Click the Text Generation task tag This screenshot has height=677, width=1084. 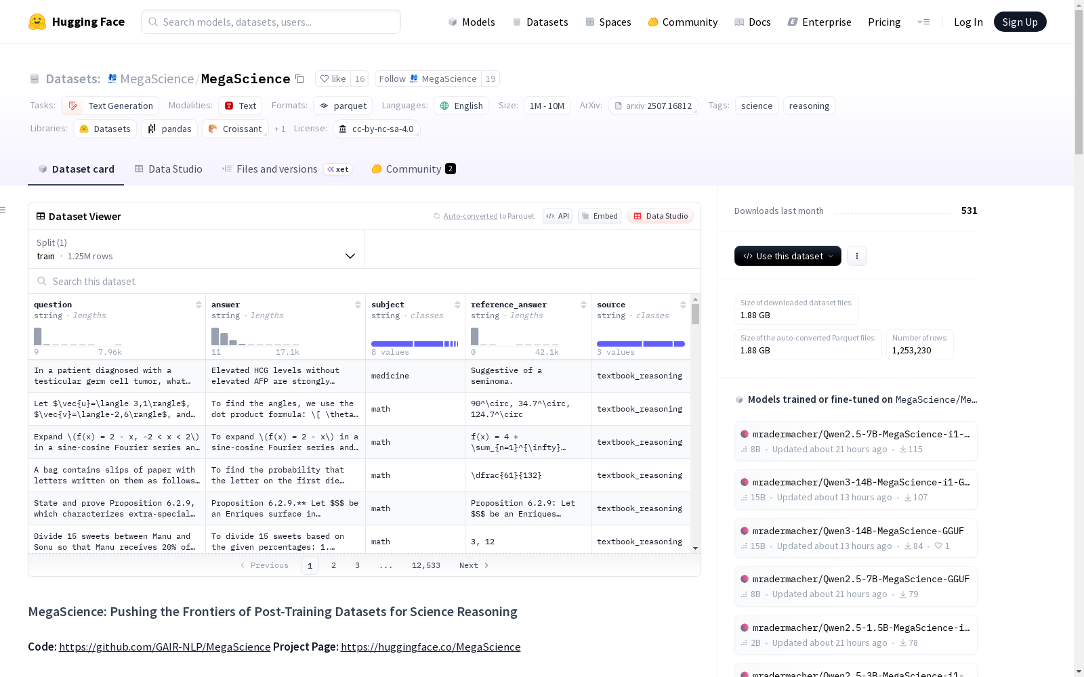[x=110, y=106]
